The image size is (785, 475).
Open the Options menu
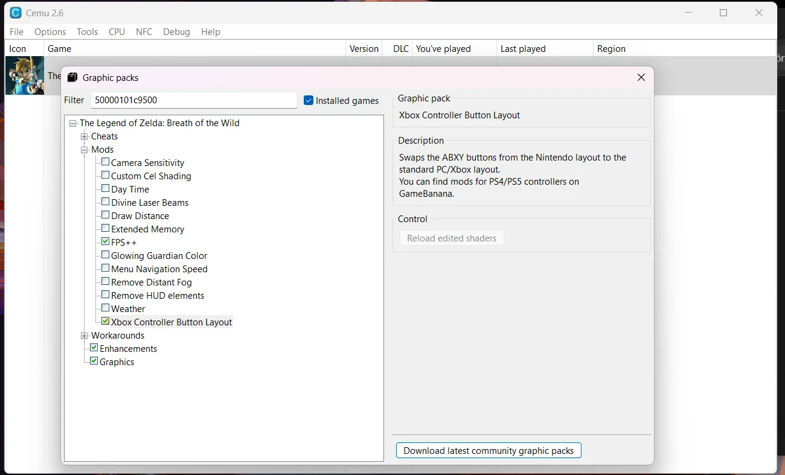pos(50,32)
